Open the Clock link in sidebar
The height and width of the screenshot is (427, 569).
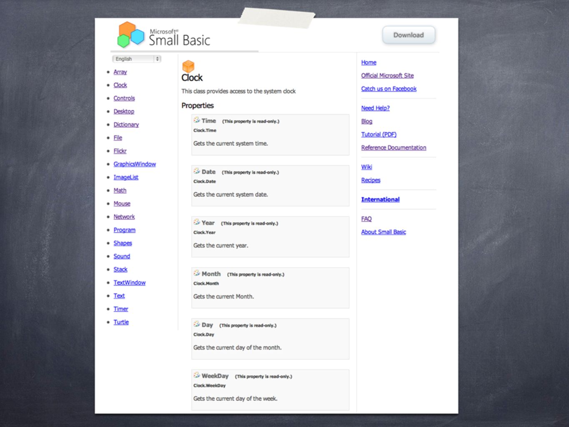point(120,85)
